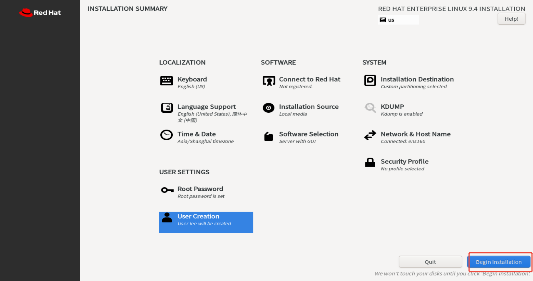The width and height of the screenshot is (533, 281).
Task: Open Installation Destination label
Action: (417, 79)
